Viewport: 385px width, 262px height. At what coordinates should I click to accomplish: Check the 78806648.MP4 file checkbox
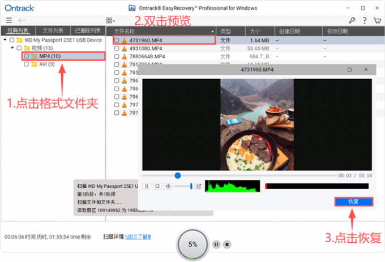coord(117,57)
